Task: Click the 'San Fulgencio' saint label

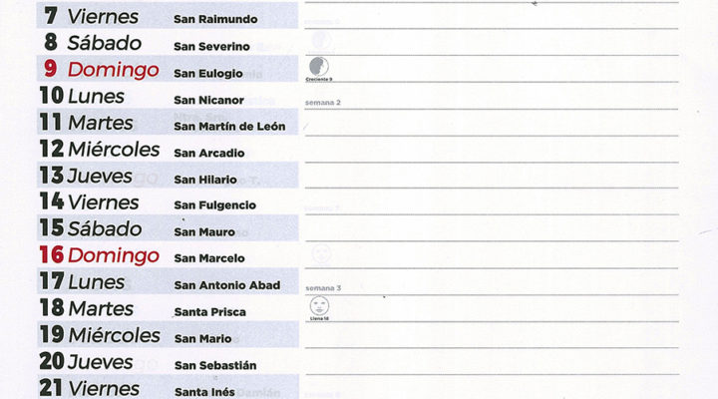Action: pos(214,205)
